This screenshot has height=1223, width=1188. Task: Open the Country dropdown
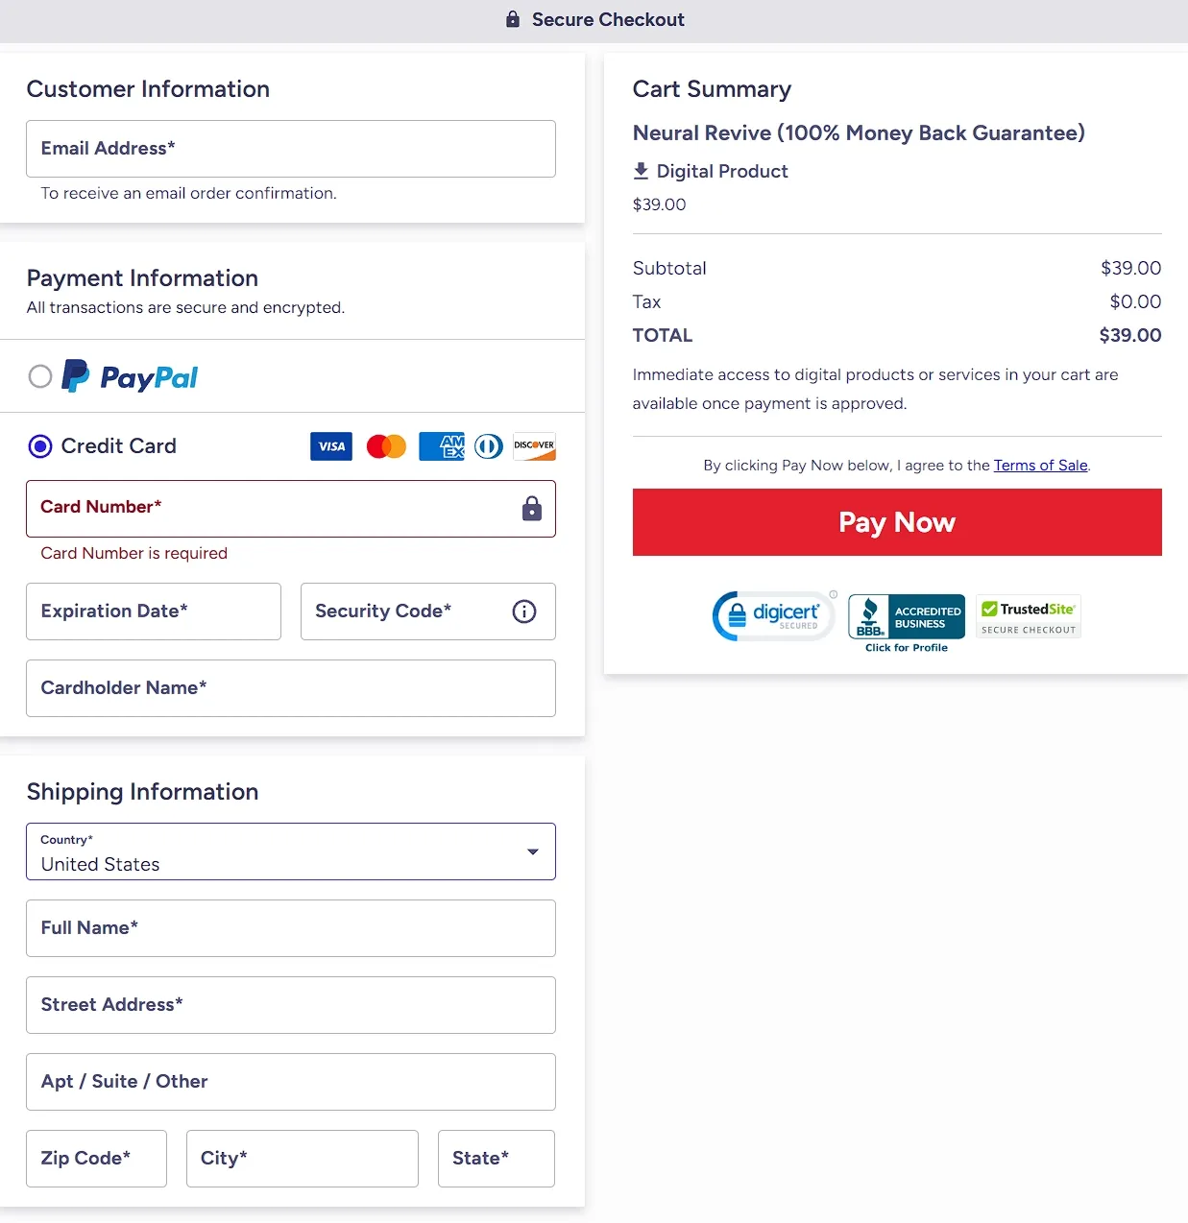pyautogui.click(x=291, y=851)
